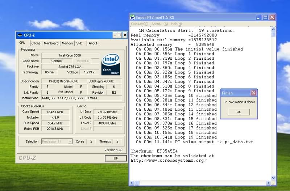The width and height of the screenshot is (290, 191).
Task: Click the Code Name field Conroe
Action: (57, 61)
